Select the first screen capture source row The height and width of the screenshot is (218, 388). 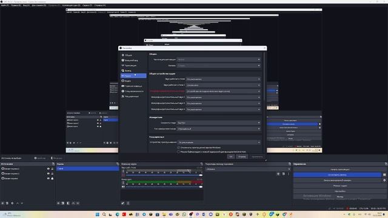[27, 168]
